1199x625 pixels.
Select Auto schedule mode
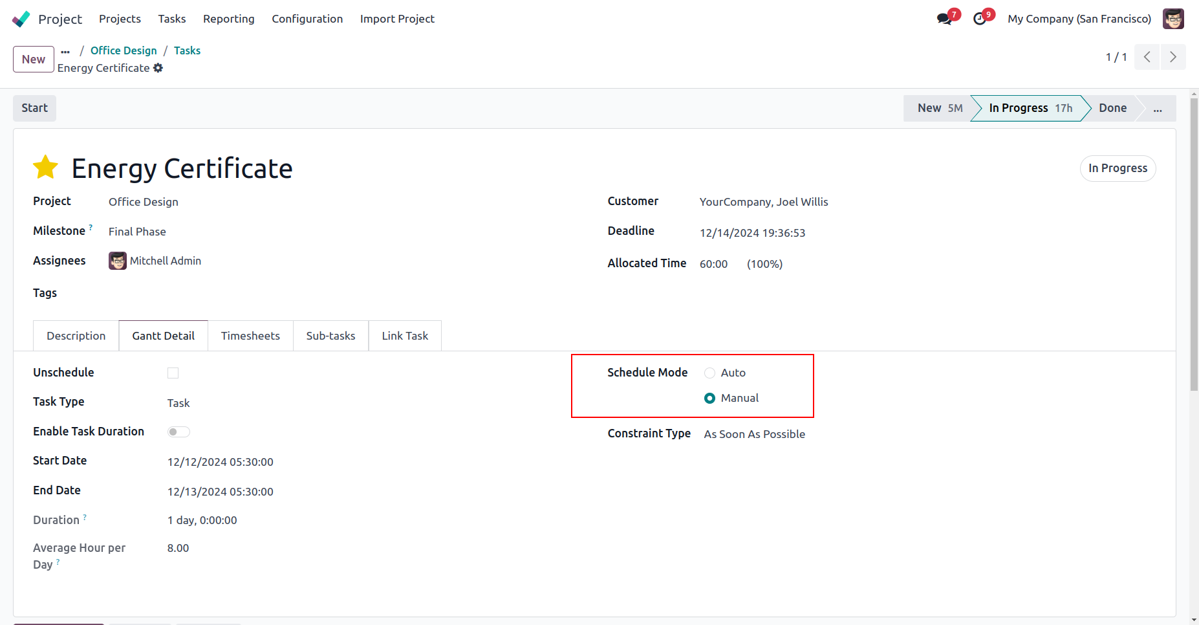[x=709, y=373]
